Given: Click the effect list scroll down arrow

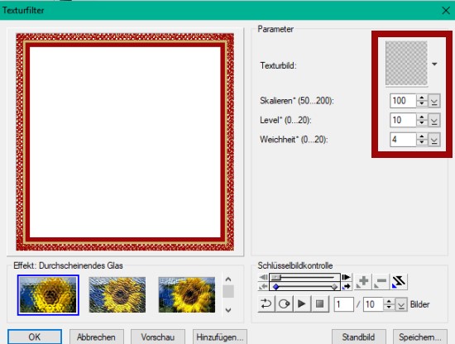Looking at the screenshot, I should point(228,310).
